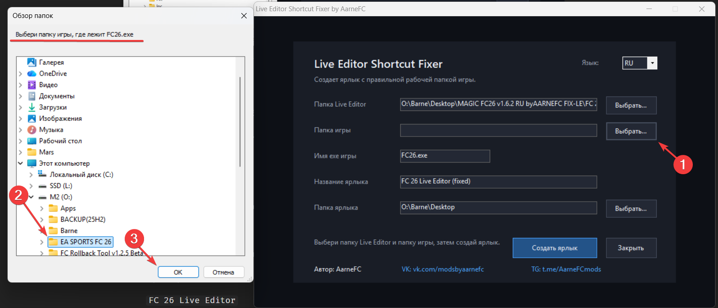This screenshot has width=718, height=308.
Task: Click the OneDrive cloud icon
Action: pos(32,73)
